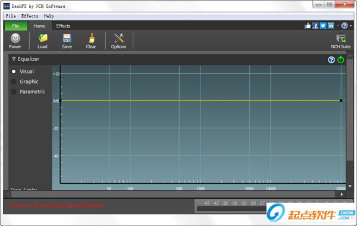Viewport: 357px width, 226px height.
Task: Select the Parametric equalizer mode
Action: (14, 92)
